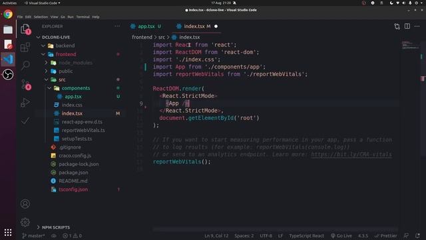Launch Chrome from the Ubuntu dock
Image resolution: width=426 pixels, height=240 pixels.
click(x=8, y=14)
